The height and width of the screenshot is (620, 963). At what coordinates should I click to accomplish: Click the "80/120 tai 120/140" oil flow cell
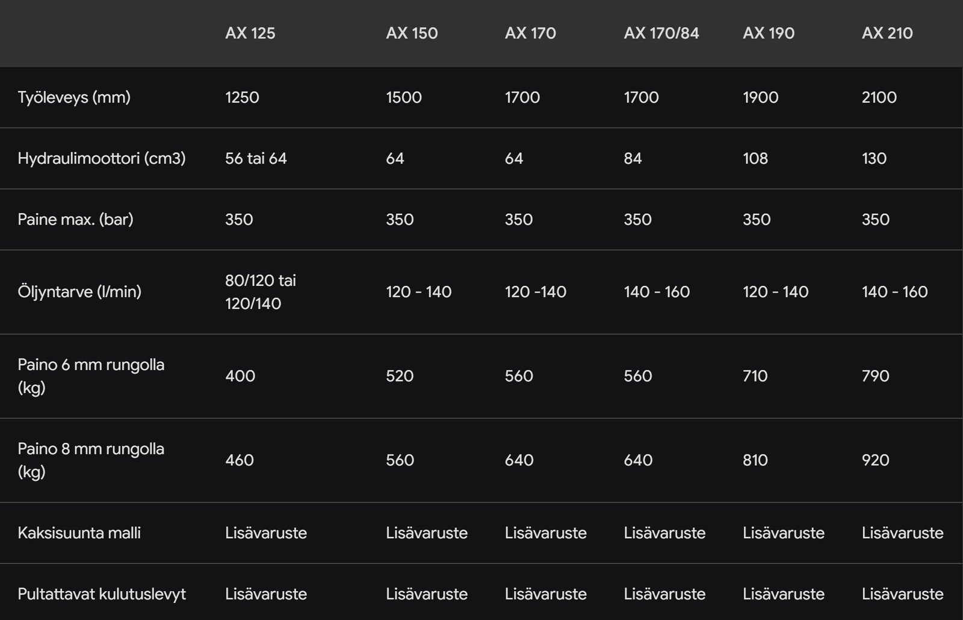coord(261,292)
